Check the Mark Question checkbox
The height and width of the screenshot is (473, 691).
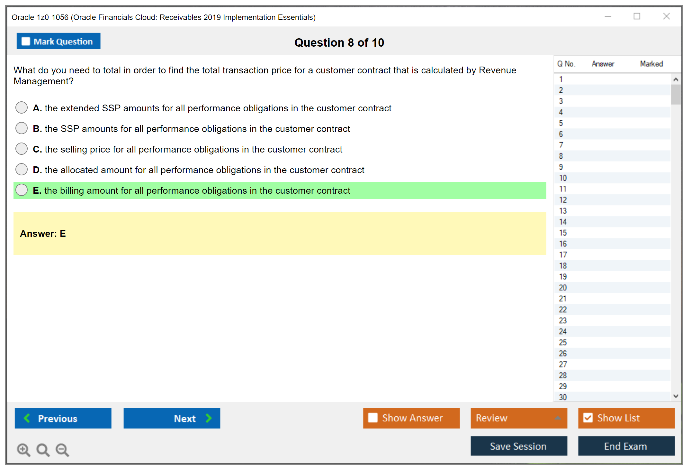tap(26, 41)
